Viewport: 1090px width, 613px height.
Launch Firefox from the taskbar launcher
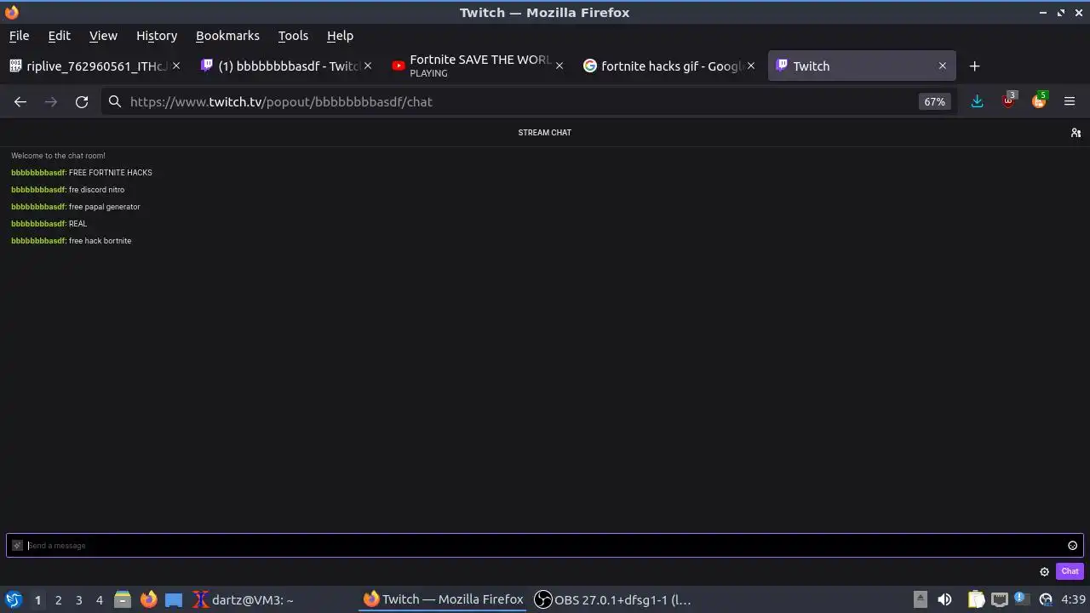[148, 599]
